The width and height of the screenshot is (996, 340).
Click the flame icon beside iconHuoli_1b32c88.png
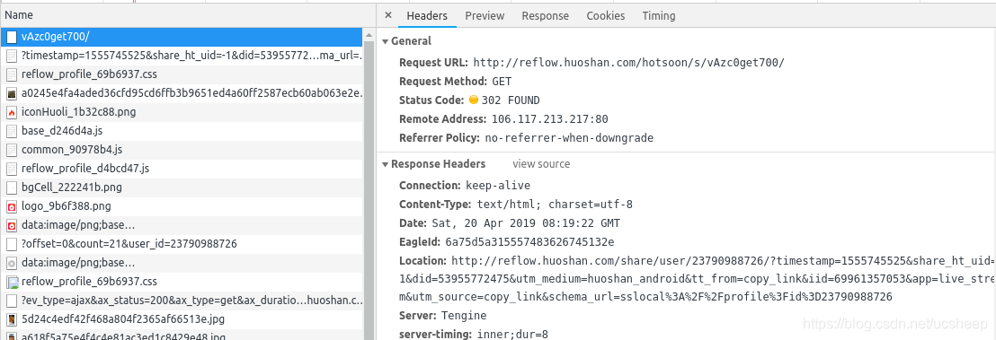pyautogui.click(x=12, y=112)
